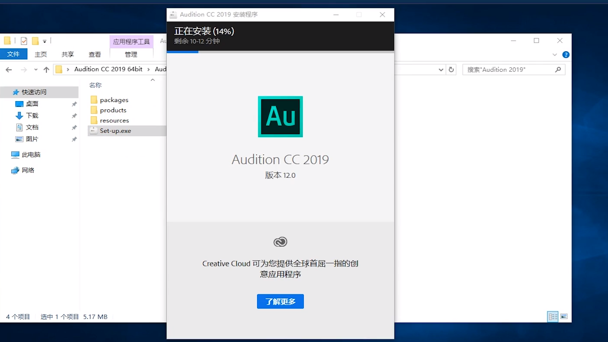The width and height of the screenshot is (608, 342).
Task: Go up one folder level in Explorer
Action: (46, 70)
